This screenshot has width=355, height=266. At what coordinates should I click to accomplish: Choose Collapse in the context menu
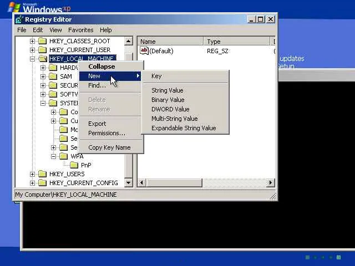pos(110,66)
